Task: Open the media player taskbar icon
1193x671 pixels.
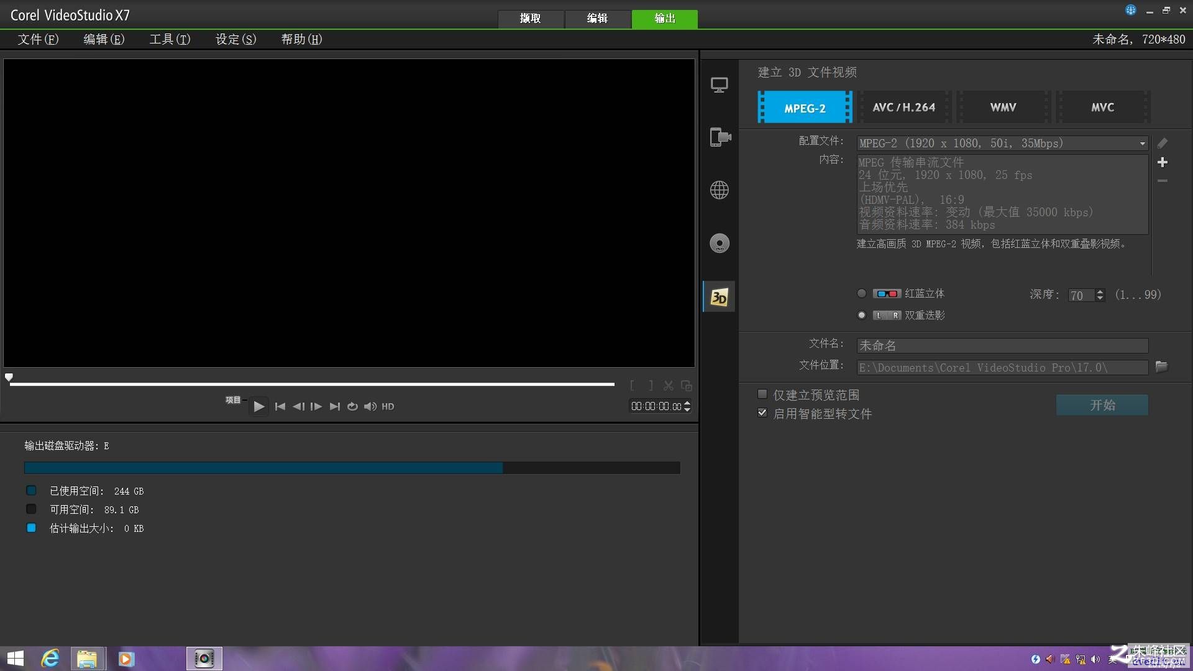Action: (126, 659)
